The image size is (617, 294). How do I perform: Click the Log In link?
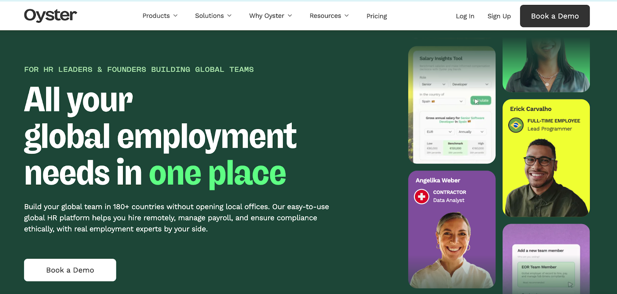(x=465, y=16)
